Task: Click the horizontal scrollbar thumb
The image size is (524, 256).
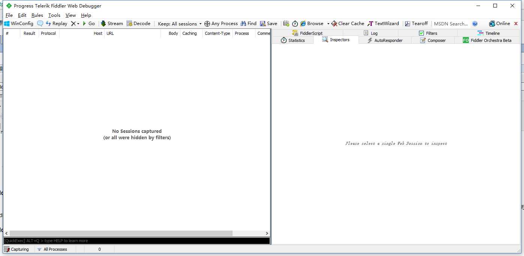Action: tap(121, 233)
